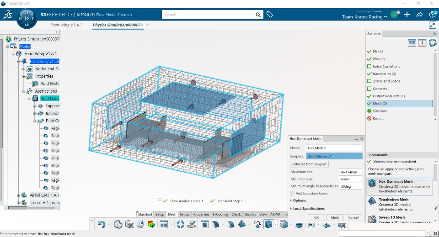Open the 3D compass play button
Viewport: 439px width, 237px height.
click(x=27, y=18)
